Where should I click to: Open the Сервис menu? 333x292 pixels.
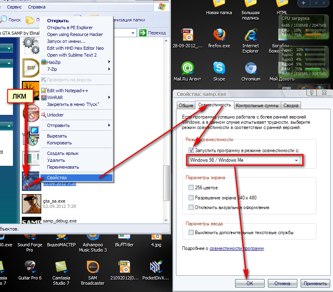pyautogui.click(x=14, y=7)
